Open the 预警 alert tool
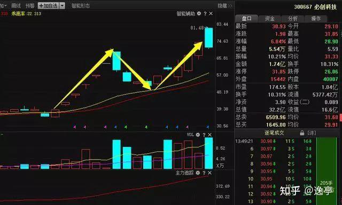The height and width of the screenshot is (205, 342). 30,6
